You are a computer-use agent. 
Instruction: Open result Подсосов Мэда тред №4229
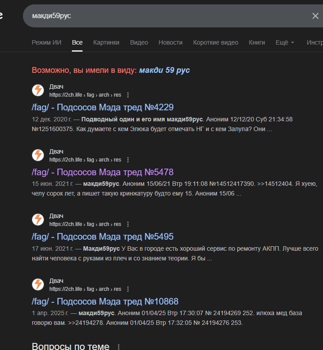tap(102, 107)
